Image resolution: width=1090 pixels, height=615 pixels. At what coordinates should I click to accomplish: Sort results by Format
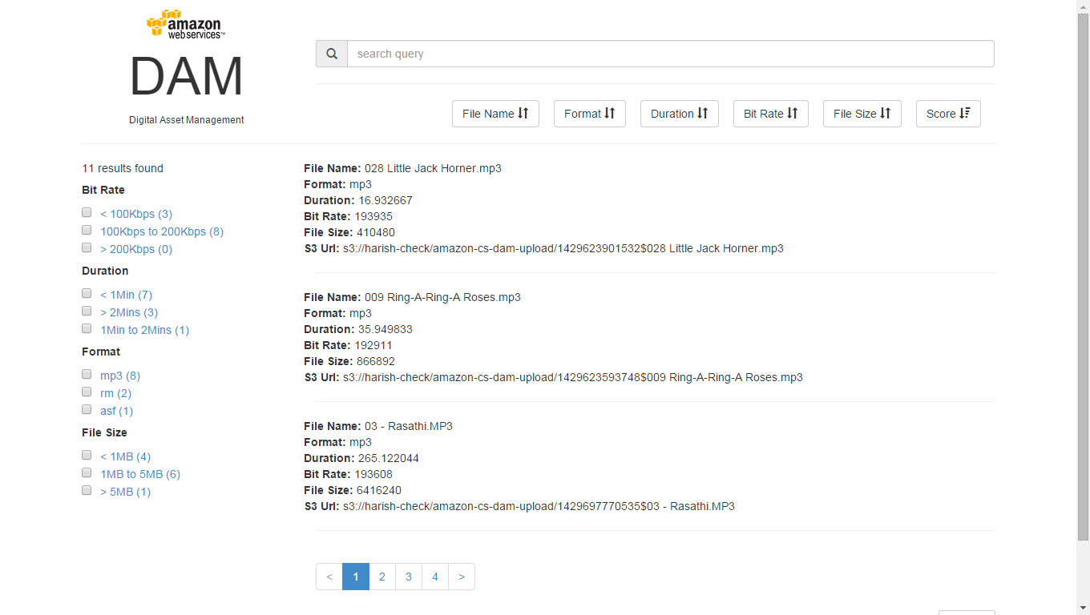[x=589, y=114]
